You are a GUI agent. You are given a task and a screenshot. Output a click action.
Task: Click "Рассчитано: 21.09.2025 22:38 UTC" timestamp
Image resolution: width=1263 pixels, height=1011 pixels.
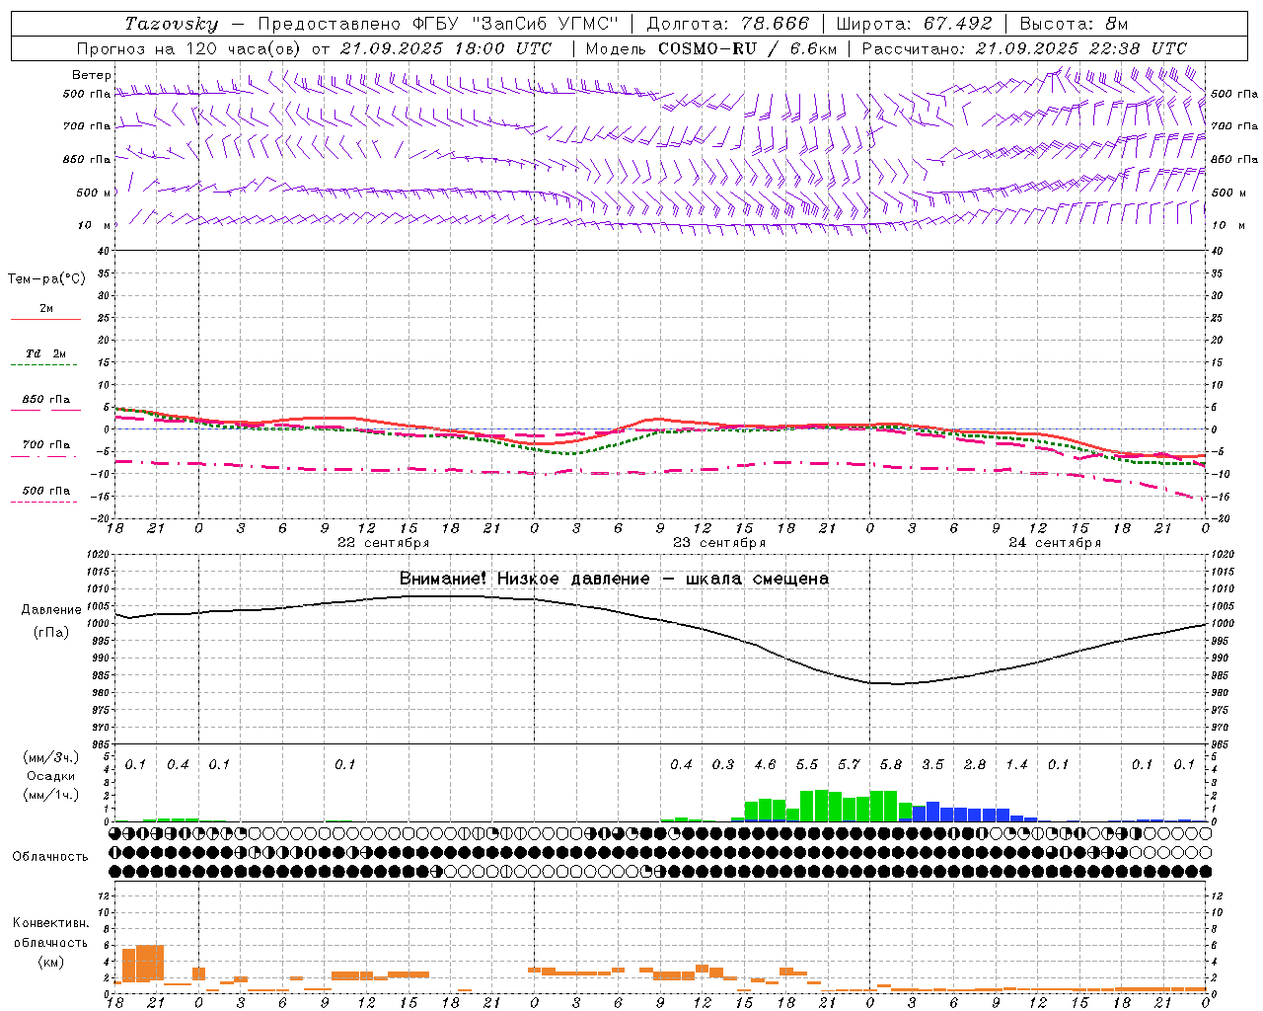pyautogui.click(x=1024, y=48)
